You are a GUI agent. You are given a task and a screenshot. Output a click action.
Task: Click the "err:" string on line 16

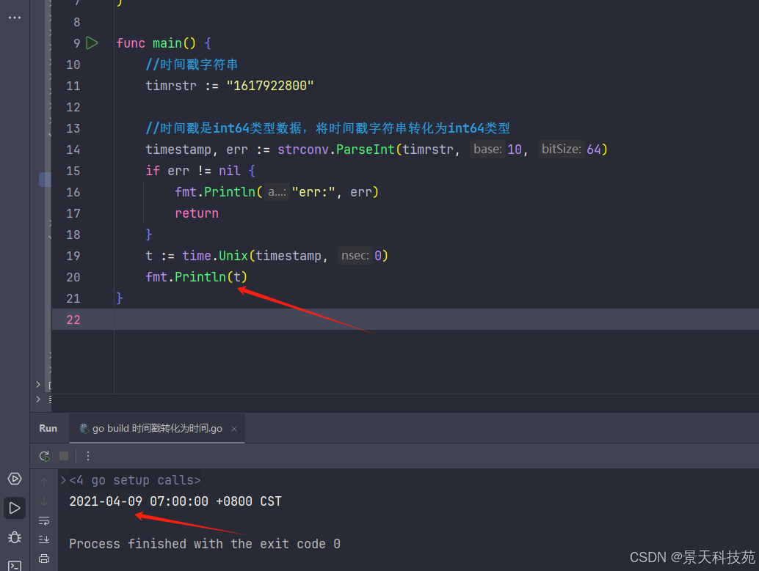[x=313, y=192]
